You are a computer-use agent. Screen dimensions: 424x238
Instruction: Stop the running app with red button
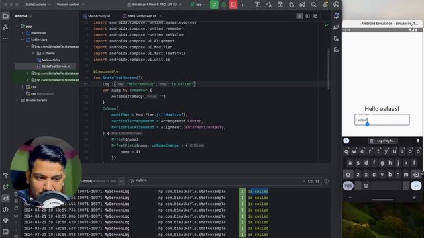coord(233,5)
